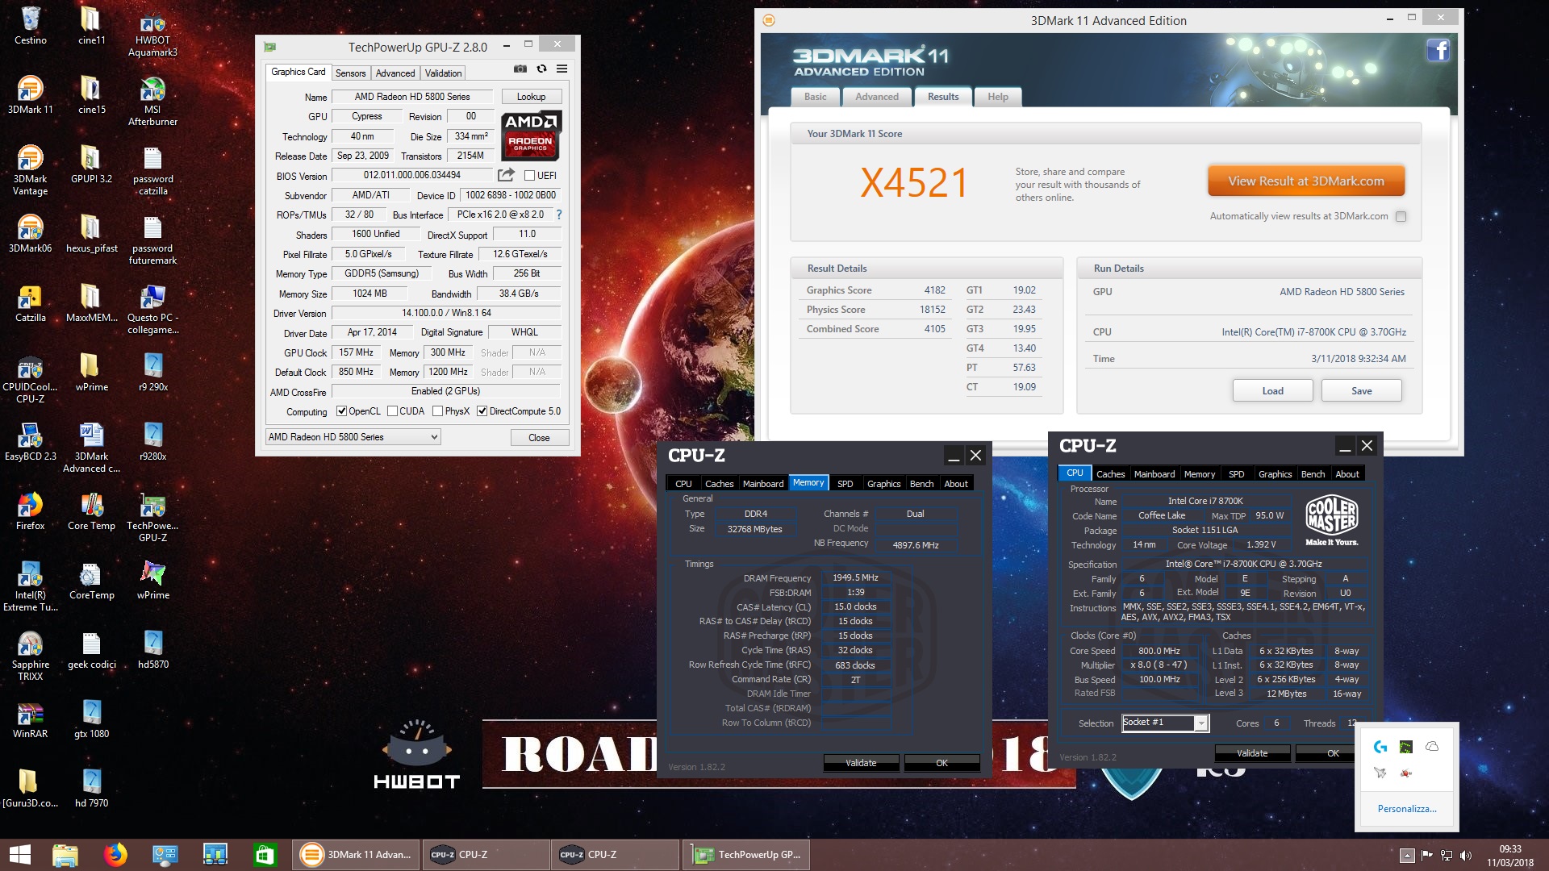Open the Cestino recycle bin icon
The width and height of the screenshot is (1549, 871).
tap(31, 26)
